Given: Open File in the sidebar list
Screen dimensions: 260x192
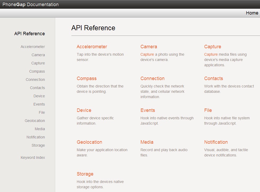Looking at the screenshot, I should tap(42, 112).
